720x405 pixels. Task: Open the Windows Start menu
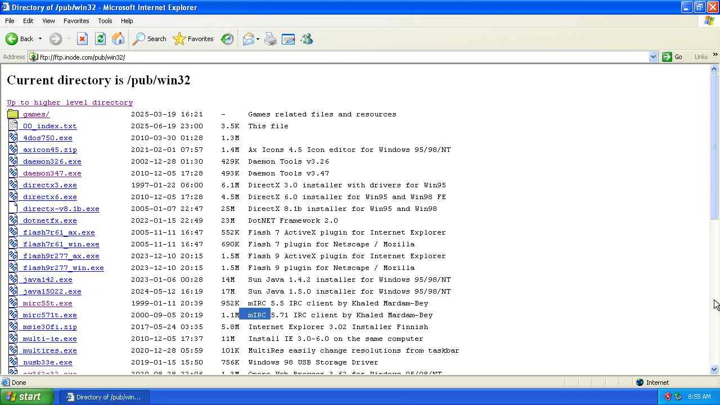(27, 397)
